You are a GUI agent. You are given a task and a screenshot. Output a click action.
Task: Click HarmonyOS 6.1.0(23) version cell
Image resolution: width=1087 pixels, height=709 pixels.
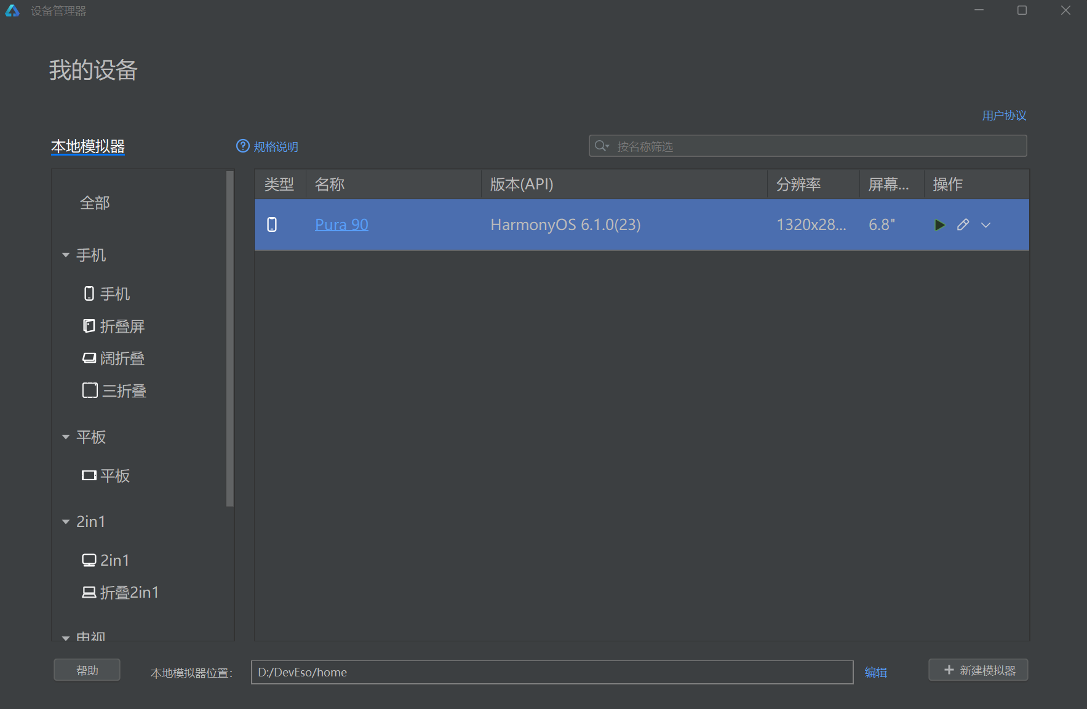565,224
